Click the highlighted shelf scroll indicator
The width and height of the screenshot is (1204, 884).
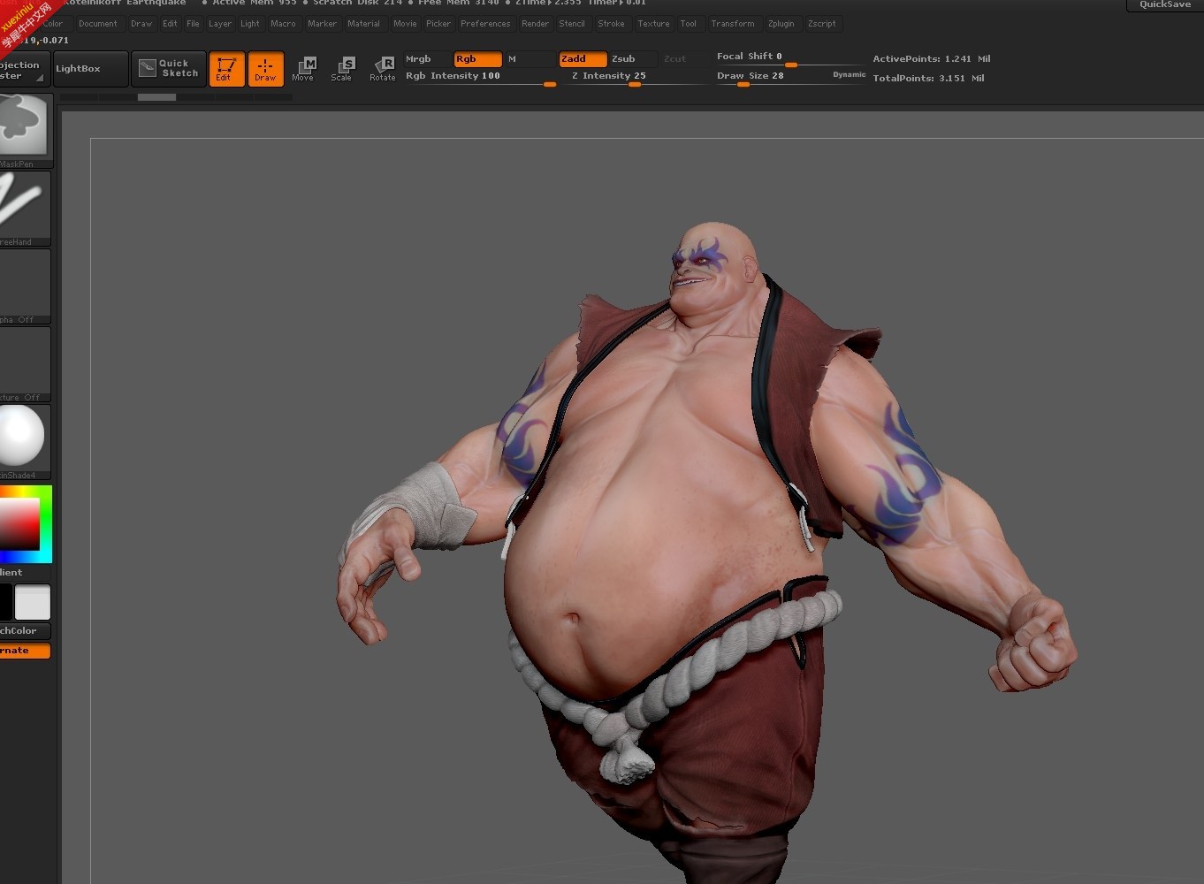[x=156, y=97]
